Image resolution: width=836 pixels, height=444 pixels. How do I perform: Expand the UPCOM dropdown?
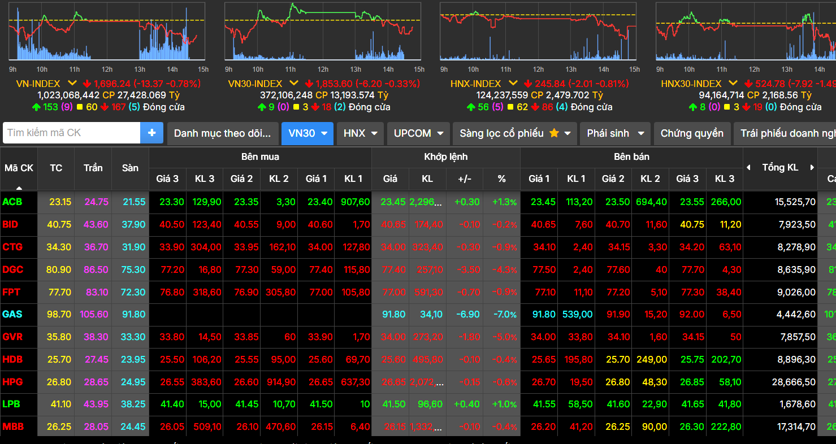tap(418, 133)
